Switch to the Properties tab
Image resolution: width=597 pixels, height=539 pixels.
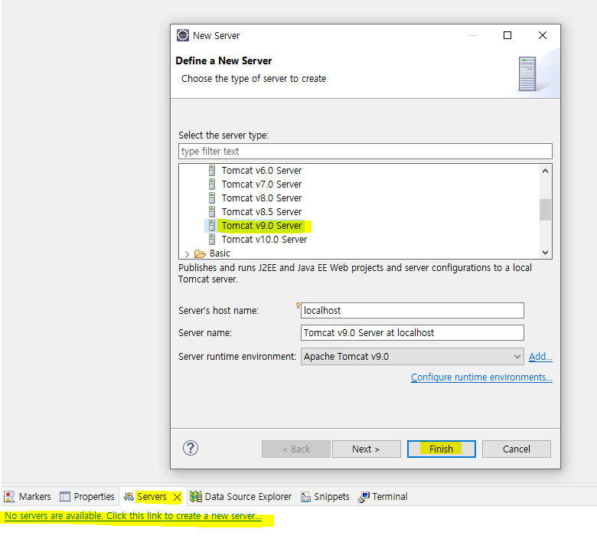click(87, 496)
